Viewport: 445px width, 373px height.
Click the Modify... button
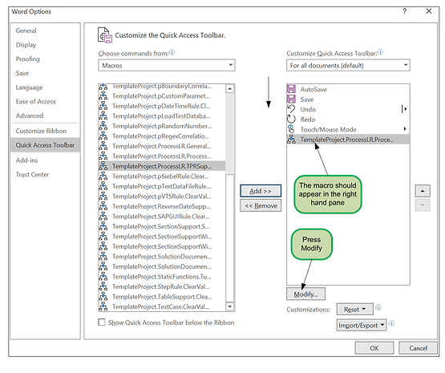click(x=305, y=294)
